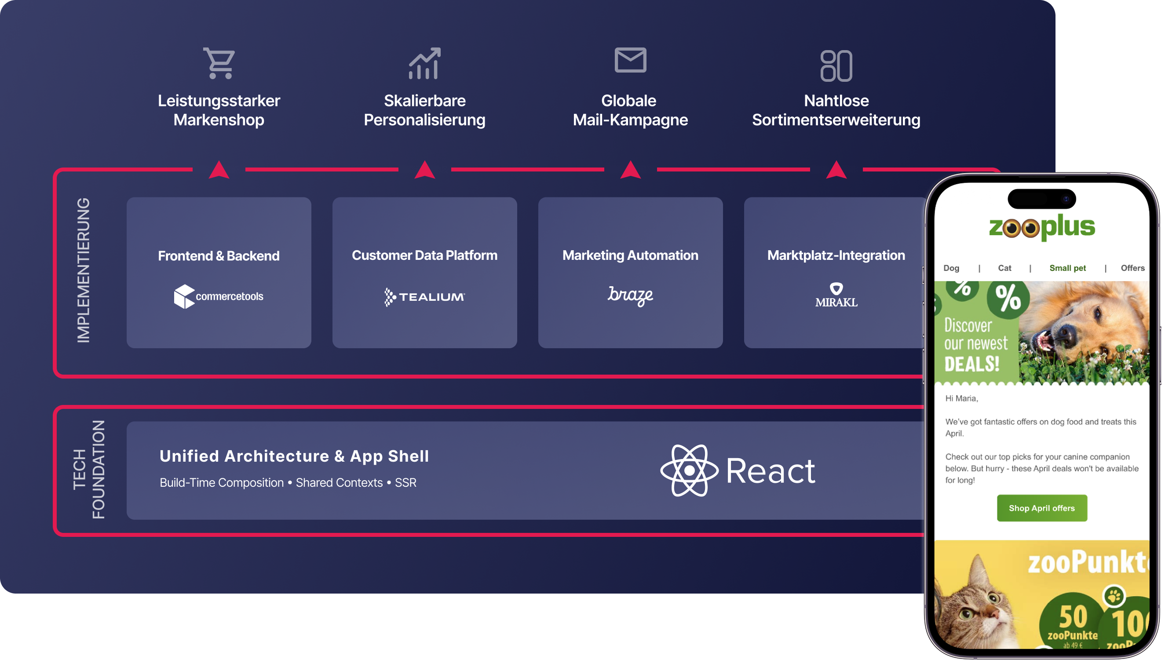Click the Mirakl logo
The width and height of the screenshot is (1165, 667).
(836, 295)
